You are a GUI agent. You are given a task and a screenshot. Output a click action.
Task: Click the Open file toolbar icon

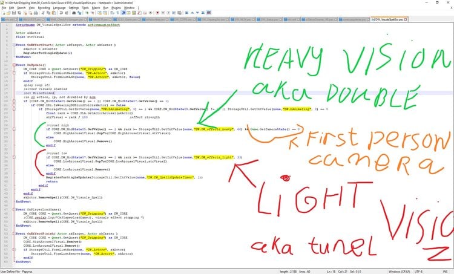point(8,13)
